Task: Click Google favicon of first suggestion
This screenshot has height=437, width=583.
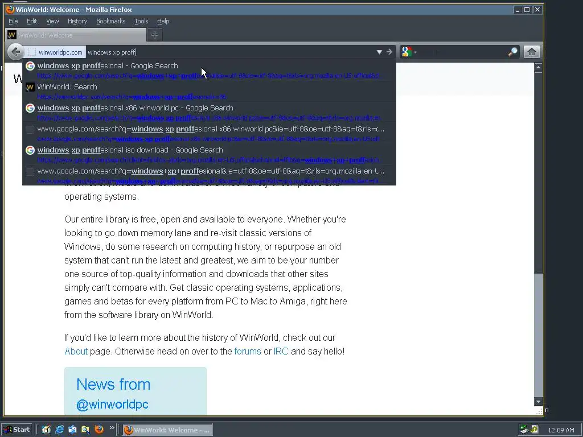Action: [x=30, y=66]
